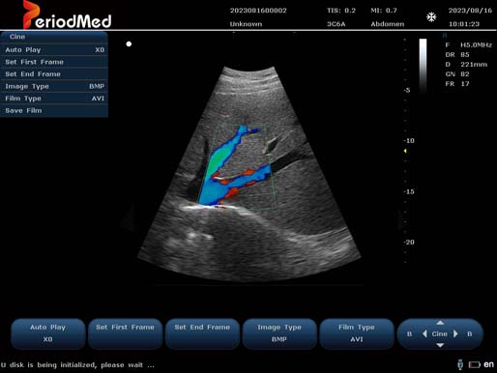The image size is (497, 373).
Task: Click the Cine up arrow
Action: coord(440,323)
